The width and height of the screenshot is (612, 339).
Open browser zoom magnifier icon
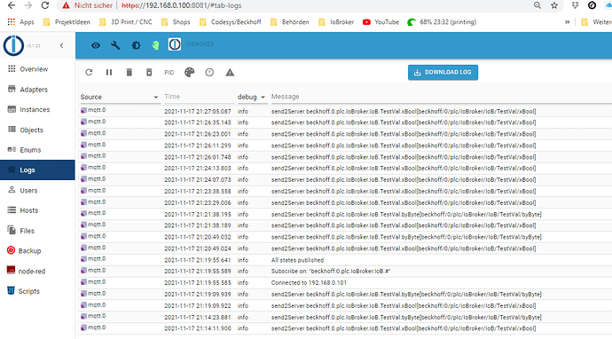click(x=537, y=5)
